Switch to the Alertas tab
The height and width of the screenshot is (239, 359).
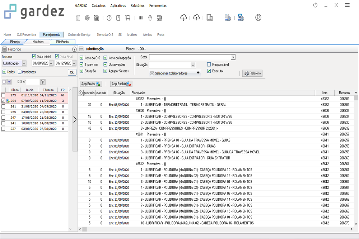147,35
